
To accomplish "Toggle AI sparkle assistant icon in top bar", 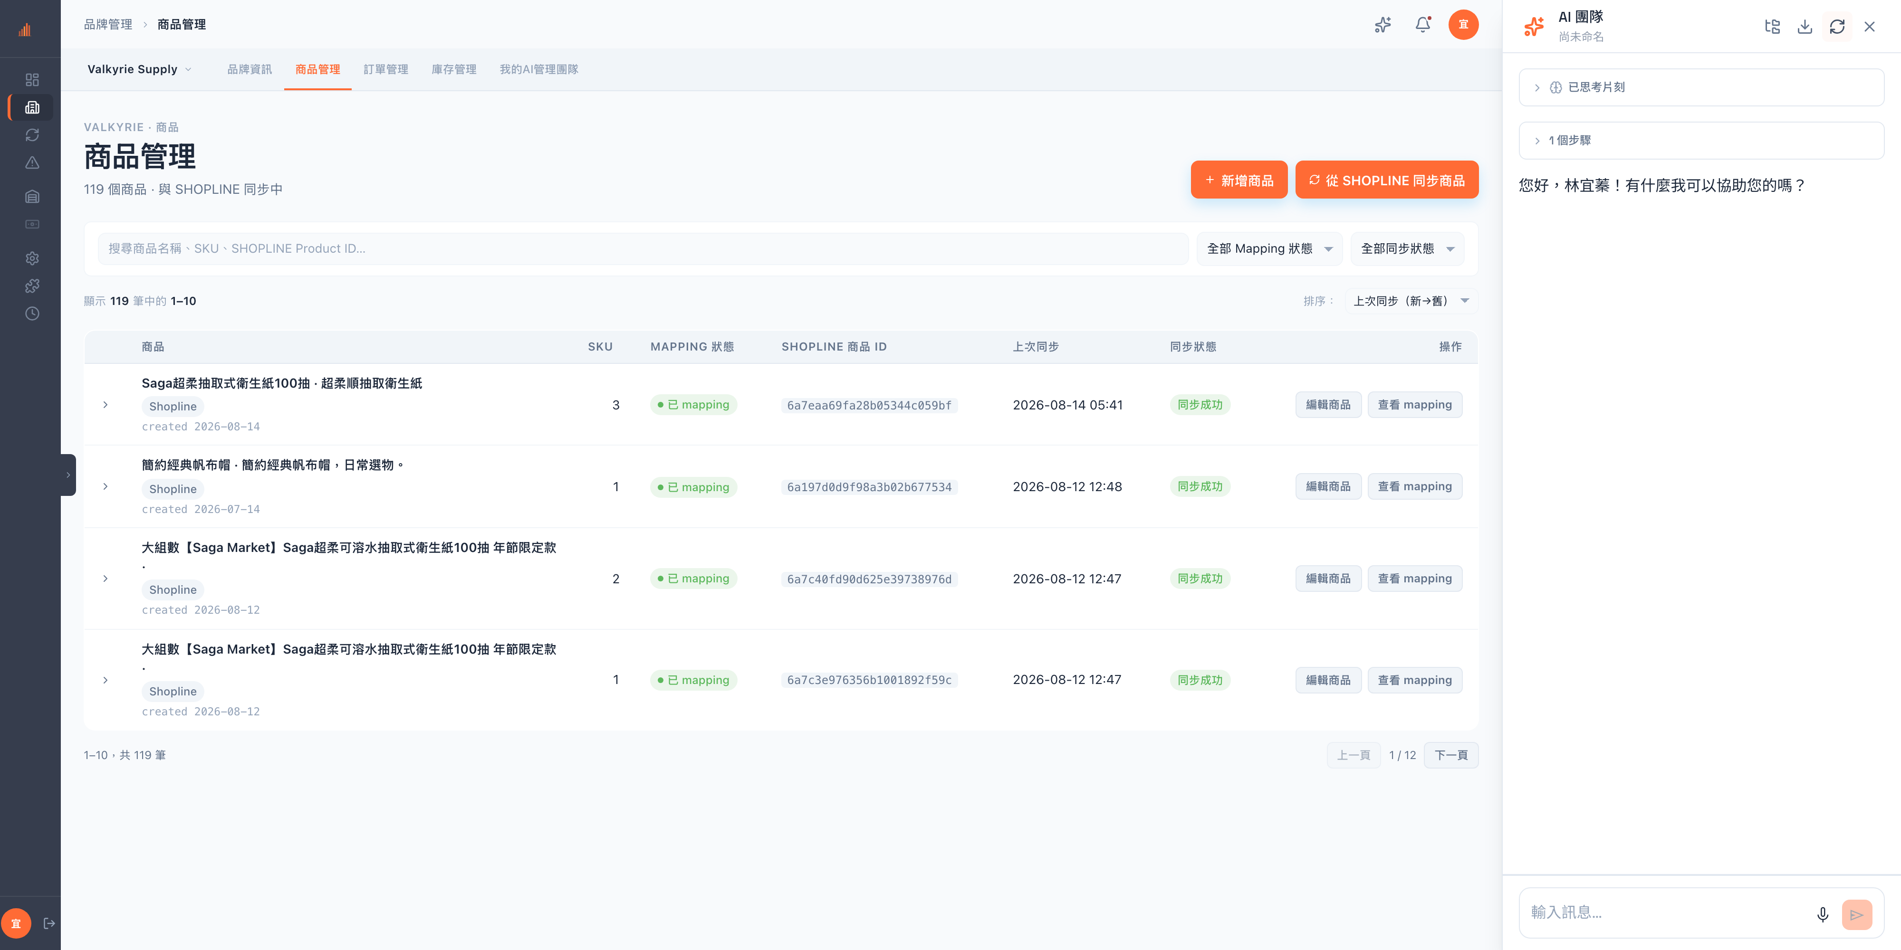I will 1383,25.
